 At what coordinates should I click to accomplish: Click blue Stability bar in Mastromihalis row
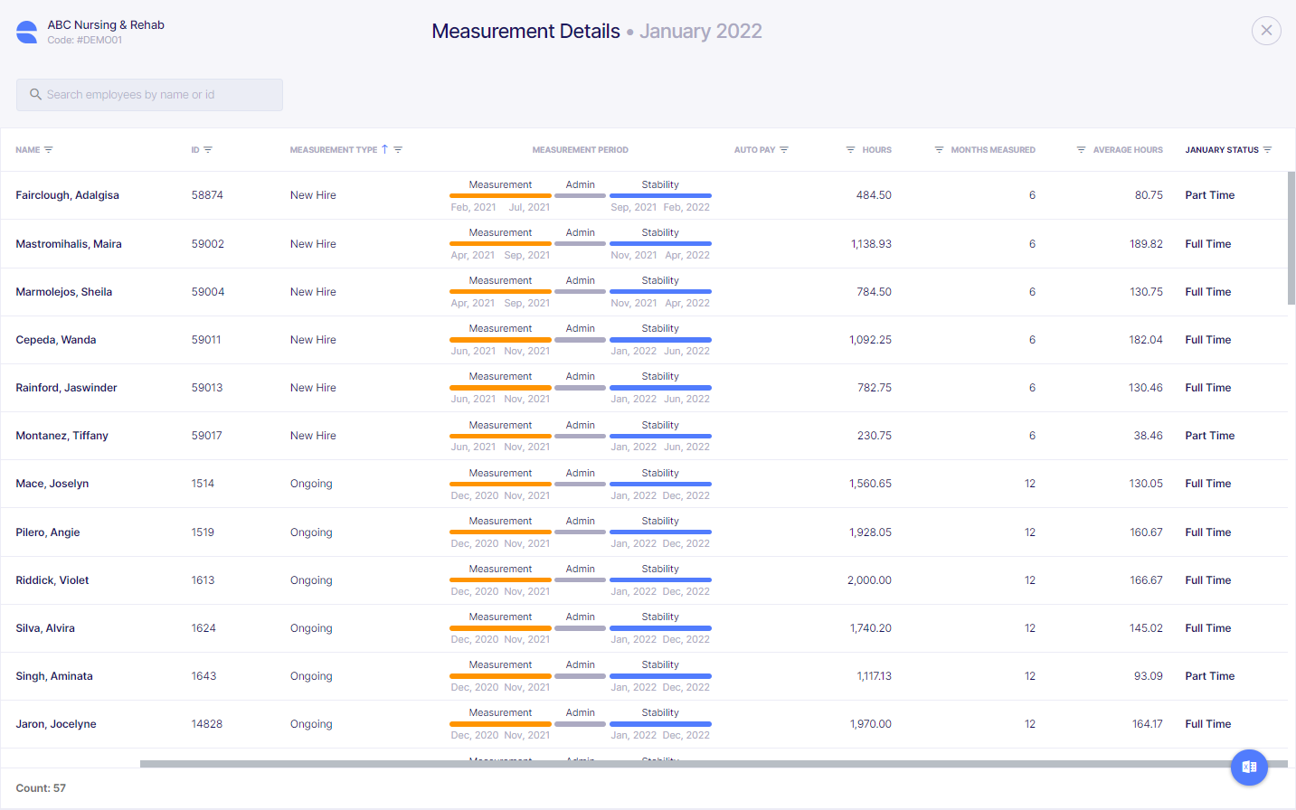[660, 243]
